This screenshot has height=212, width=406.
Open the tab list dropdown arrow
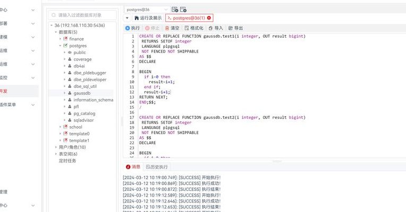(x=127, y=18)
